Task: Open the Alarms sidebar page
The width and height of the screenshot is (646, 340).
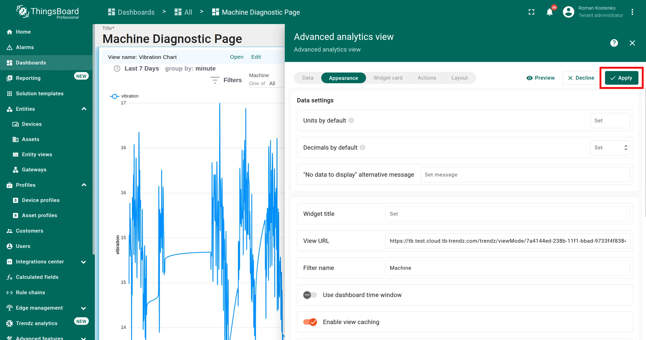Action: pos(46,47)
